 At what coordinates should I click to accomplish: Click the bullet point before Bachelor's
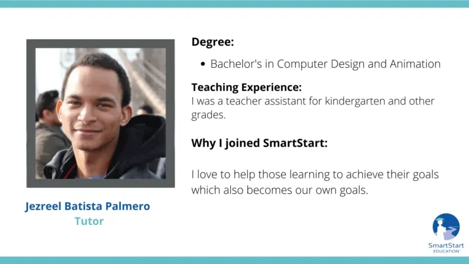coord(203,64)
